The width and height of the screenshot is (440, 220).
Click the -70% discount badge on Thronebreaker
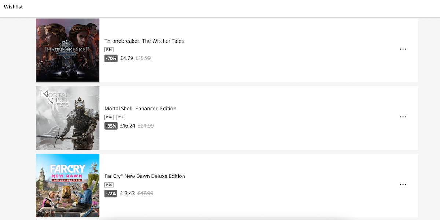pyautogui.click(x=111, y=58)
